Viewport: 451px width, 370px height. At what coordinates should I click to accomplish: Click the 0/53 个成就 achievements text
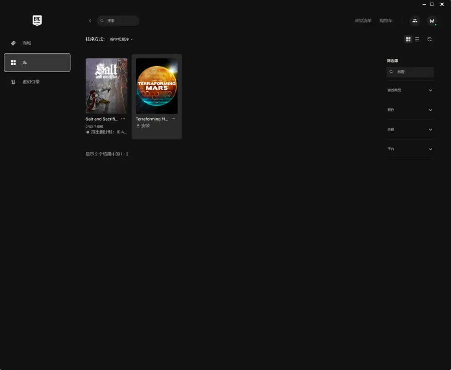94,126
